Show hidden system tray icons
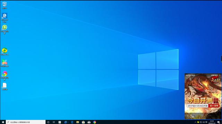Viewport: 222px width, 124px height. (x=195, y=122)
